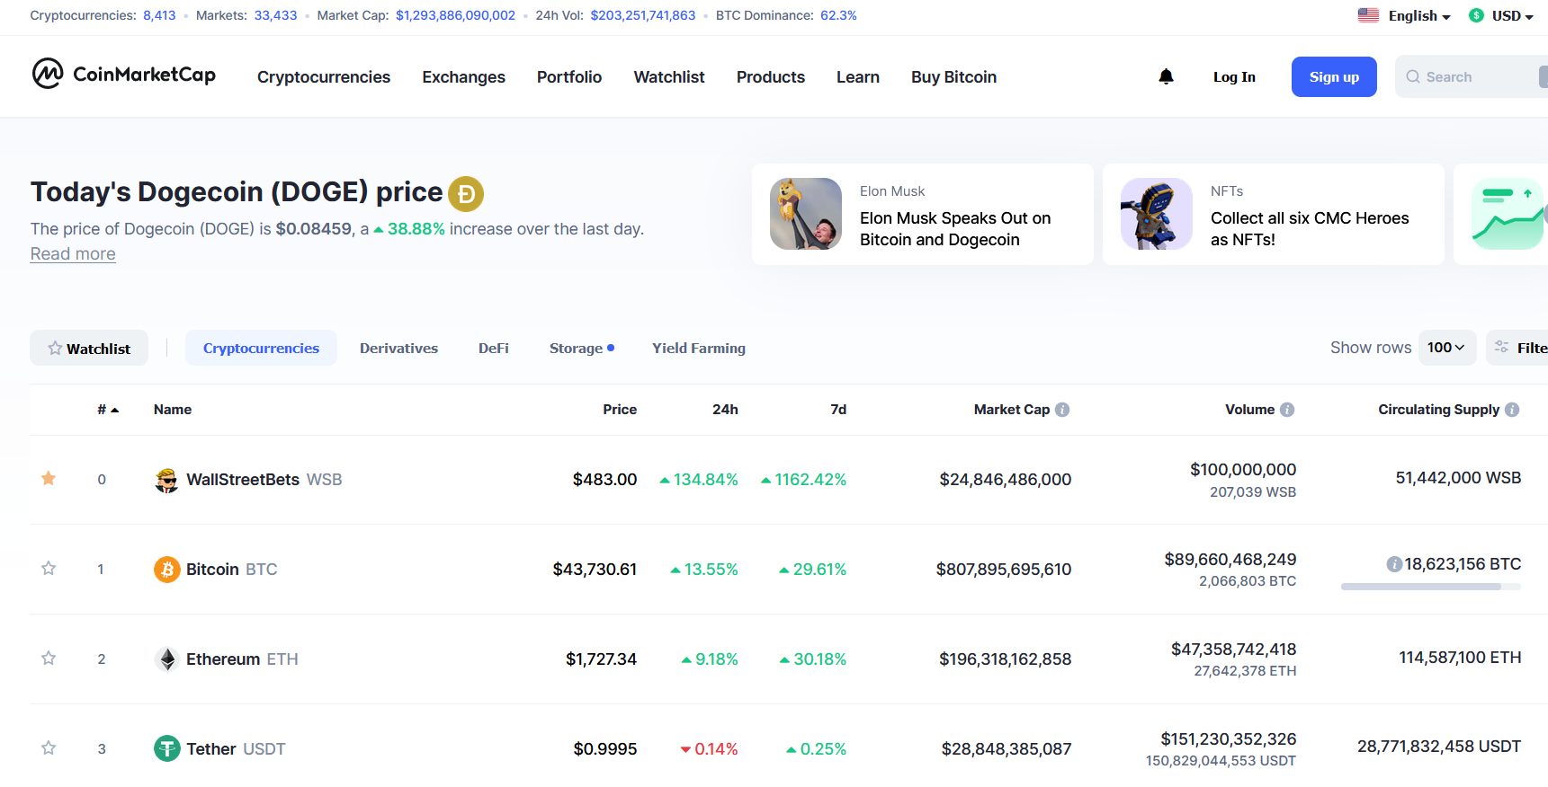
Task: Open Volume info tooltip icon
Action: (1287, 410)
